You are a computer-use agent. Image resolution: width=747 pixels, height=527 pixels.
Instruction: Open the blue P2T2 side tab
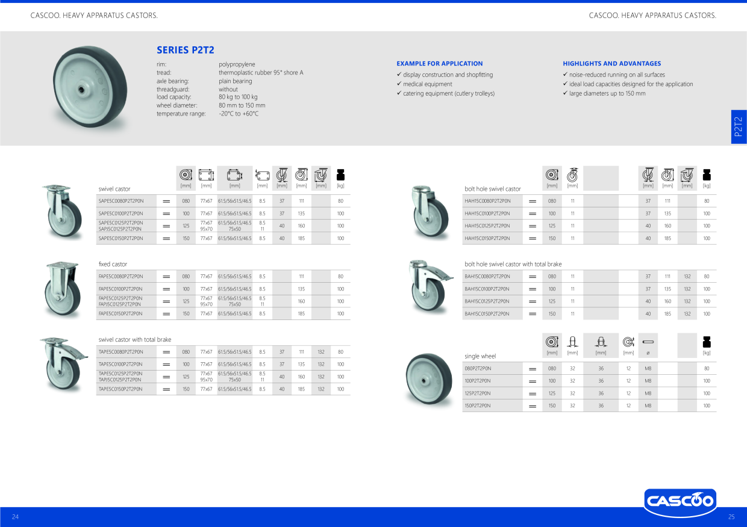click(x=739, y=127)
